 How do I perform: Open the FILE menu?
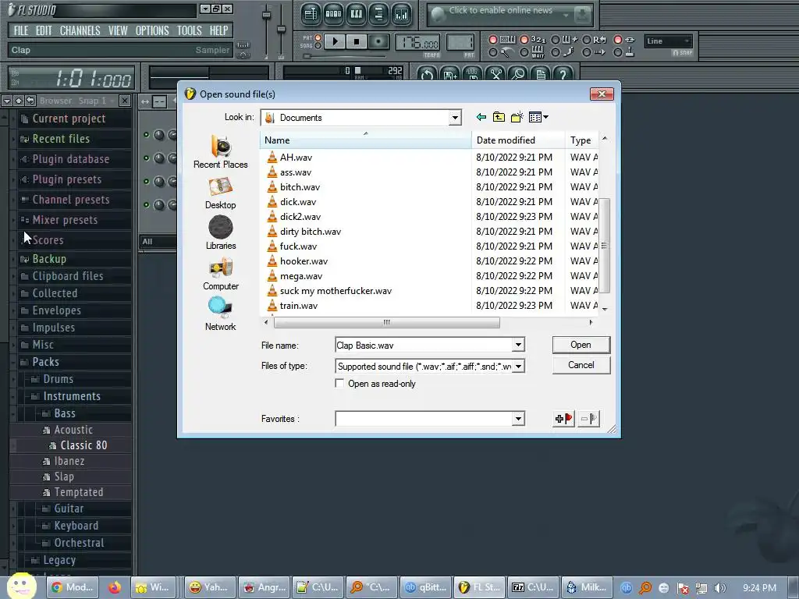21,30
